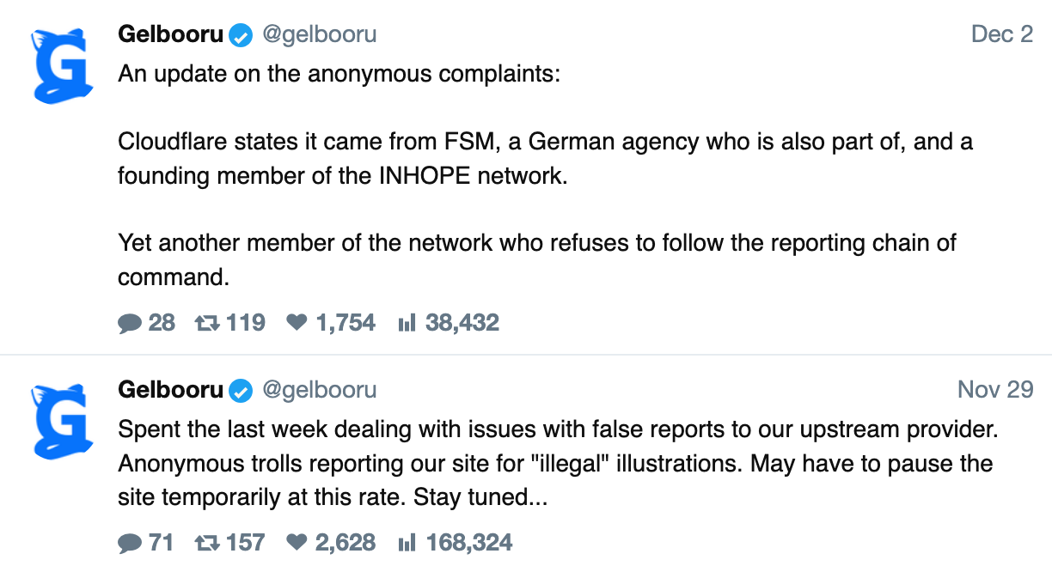Like the Dec 2 tweet via the heart icon
The width and height of the screenshot is (1052, 572).
(x=297, y=323)
